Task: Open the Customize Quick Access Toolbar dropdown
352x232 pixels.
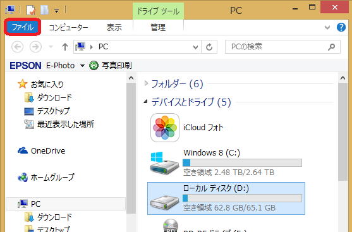Action: click(57, 10)
